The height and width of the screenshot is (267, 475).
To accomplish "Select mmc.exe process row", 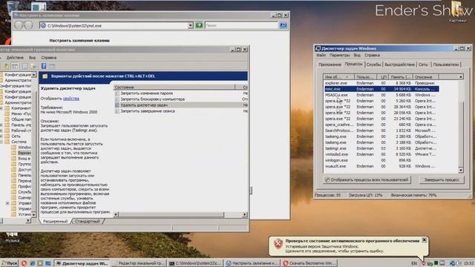I will (x=381, y=89).
